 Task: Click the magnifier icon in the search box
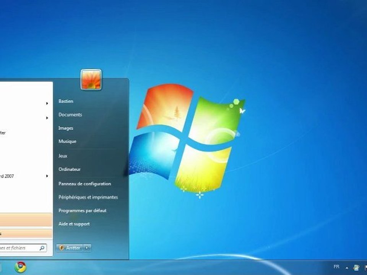click(x=42, y=248)
